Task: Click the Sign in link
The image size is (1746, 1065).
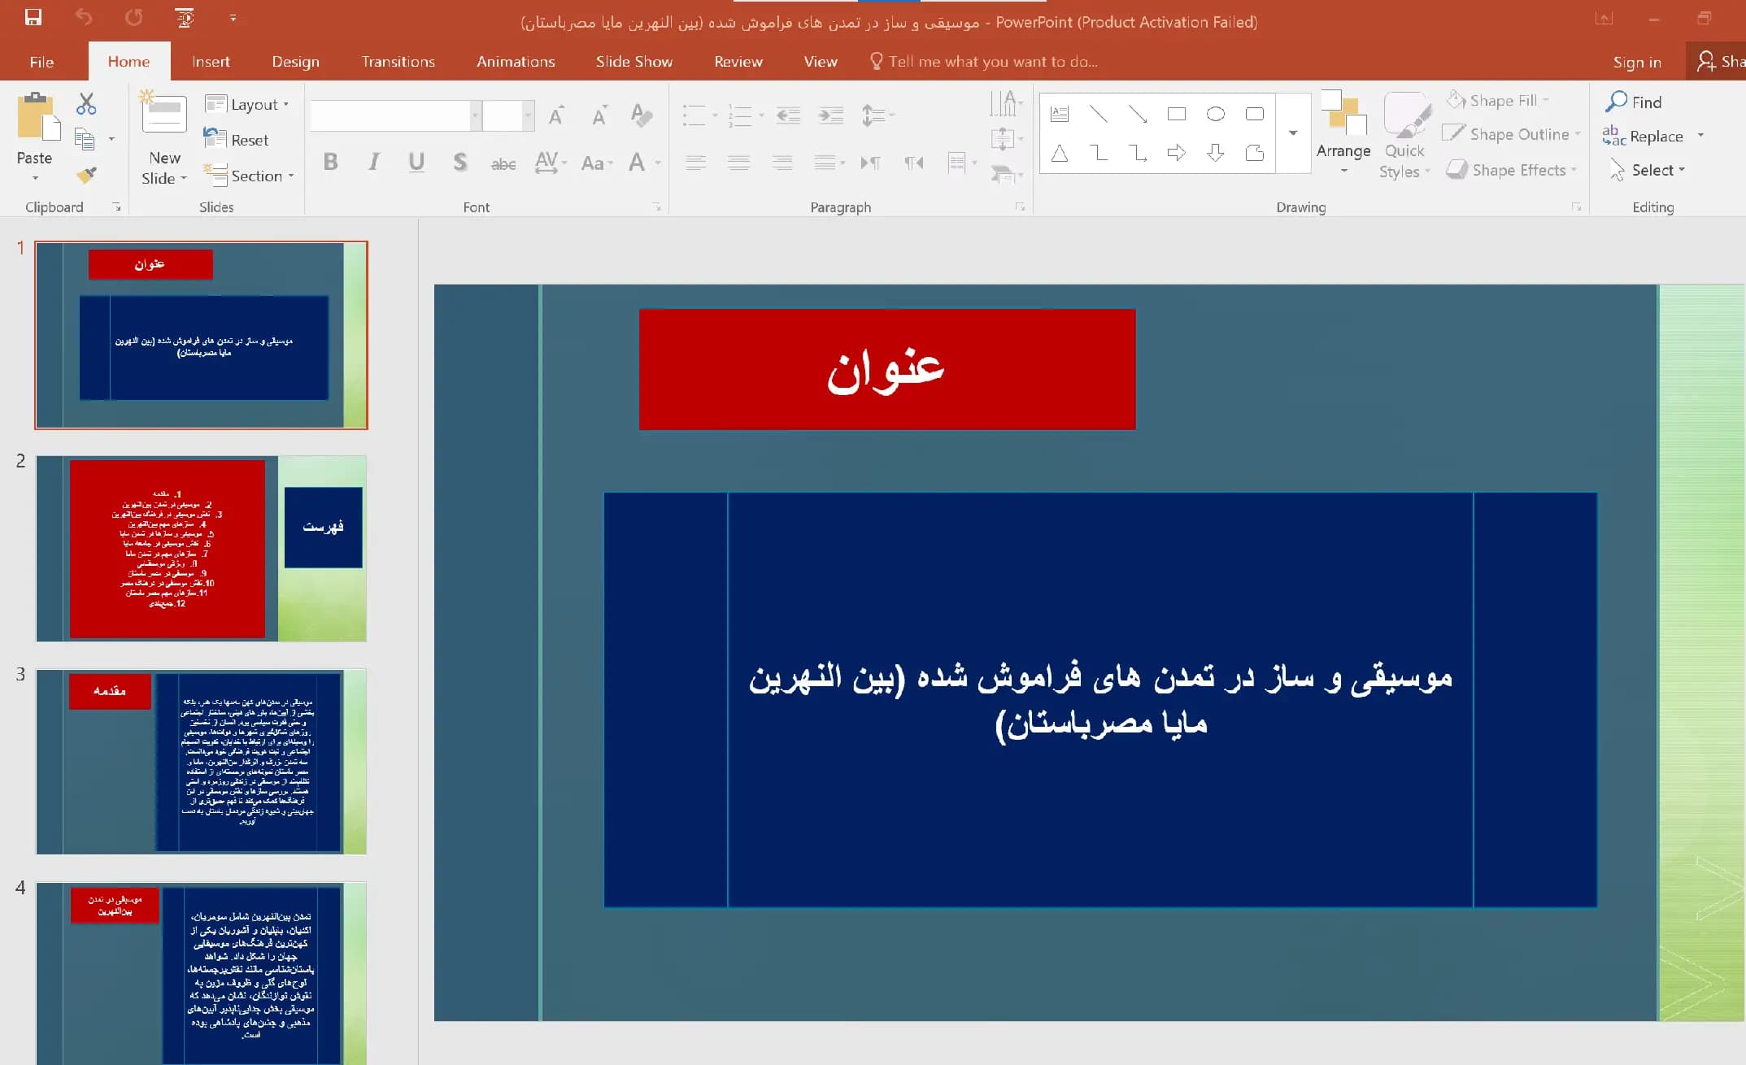Action: [x=1637, y=62]
